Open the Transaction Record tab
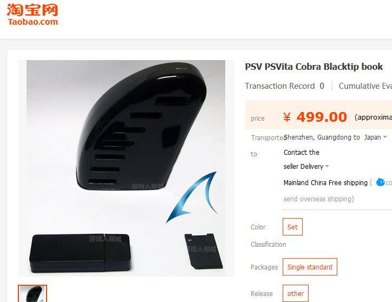This screenshot has width=392, height=302. point(284,86)
